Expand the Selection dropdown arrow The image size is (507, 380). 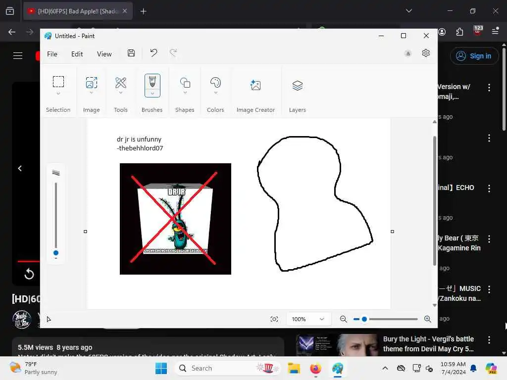coord(58,94)
